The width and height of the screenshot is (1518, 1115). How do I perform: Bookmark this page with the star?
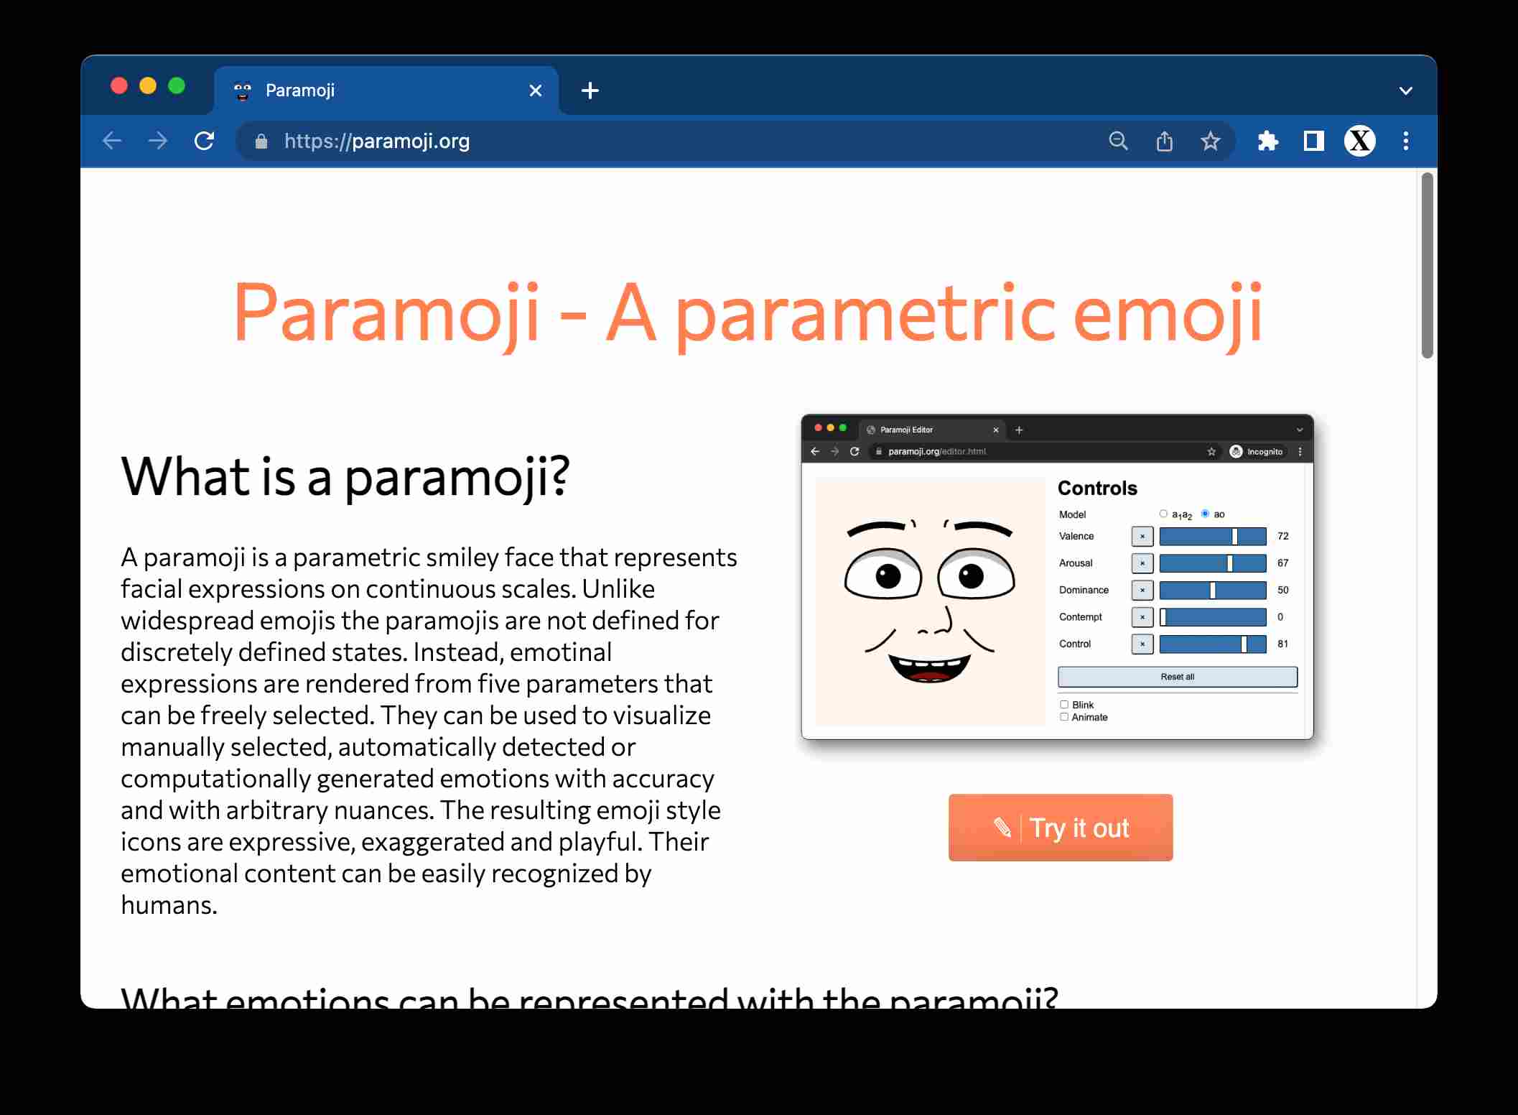[x=1211, y=141]
